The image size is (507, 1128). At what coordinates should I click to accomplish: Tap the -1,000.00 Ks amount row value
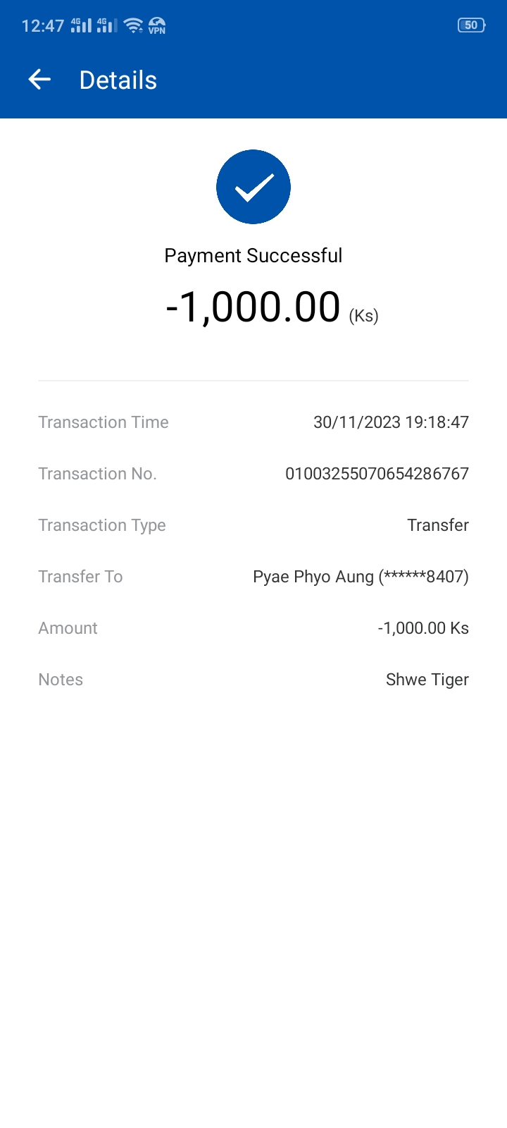coord(423,628)
